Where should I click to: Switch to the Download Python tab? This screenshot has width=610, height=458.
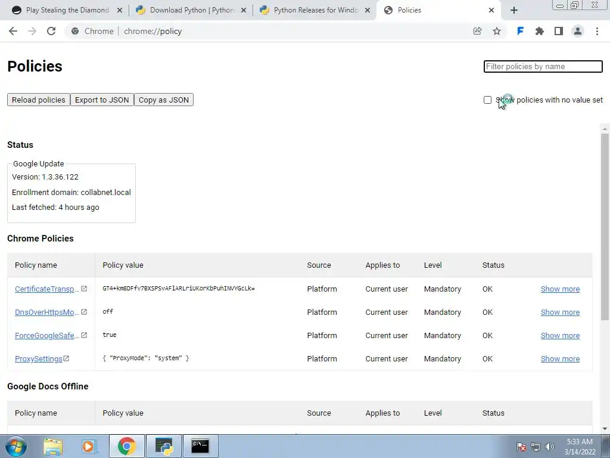click(191, 11)
